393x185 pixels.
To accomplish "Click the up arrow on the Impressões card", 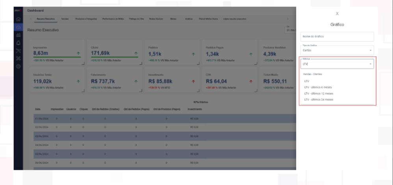I will 78,54.
